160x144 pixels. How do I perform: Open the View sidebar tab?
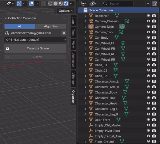[73, 44]
